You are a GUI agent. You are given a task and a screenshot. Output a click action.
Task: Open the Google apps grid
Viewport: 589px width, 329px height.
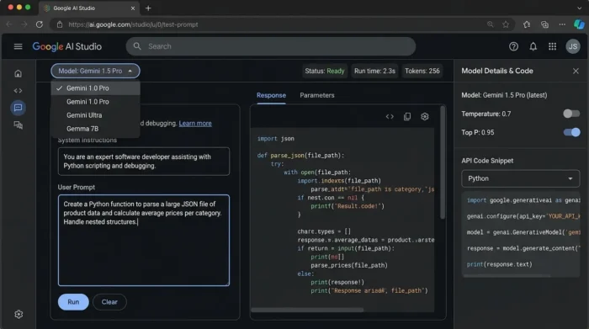point(552,46)
